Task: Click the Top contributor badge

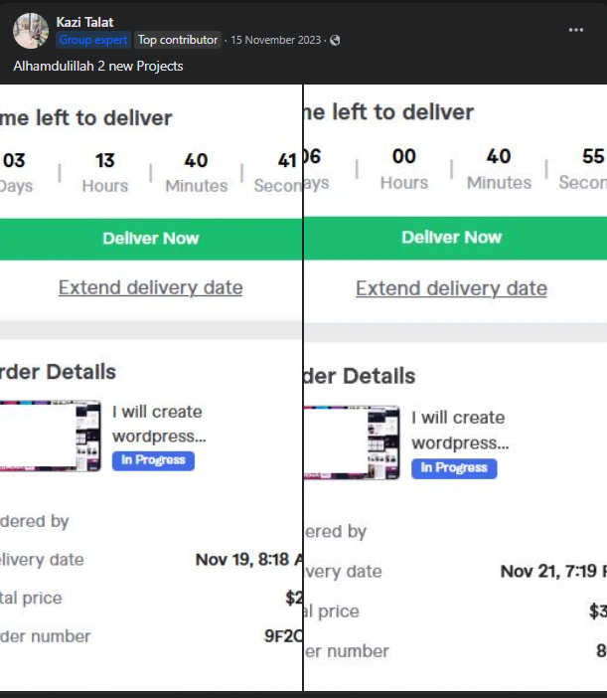Action: [178, 40]
